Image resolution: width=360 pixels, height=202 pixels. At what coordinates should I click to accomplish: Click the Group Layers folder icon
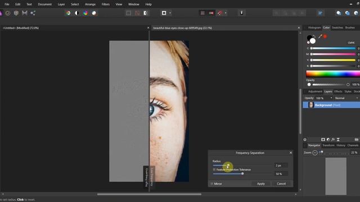coord(356,140)
